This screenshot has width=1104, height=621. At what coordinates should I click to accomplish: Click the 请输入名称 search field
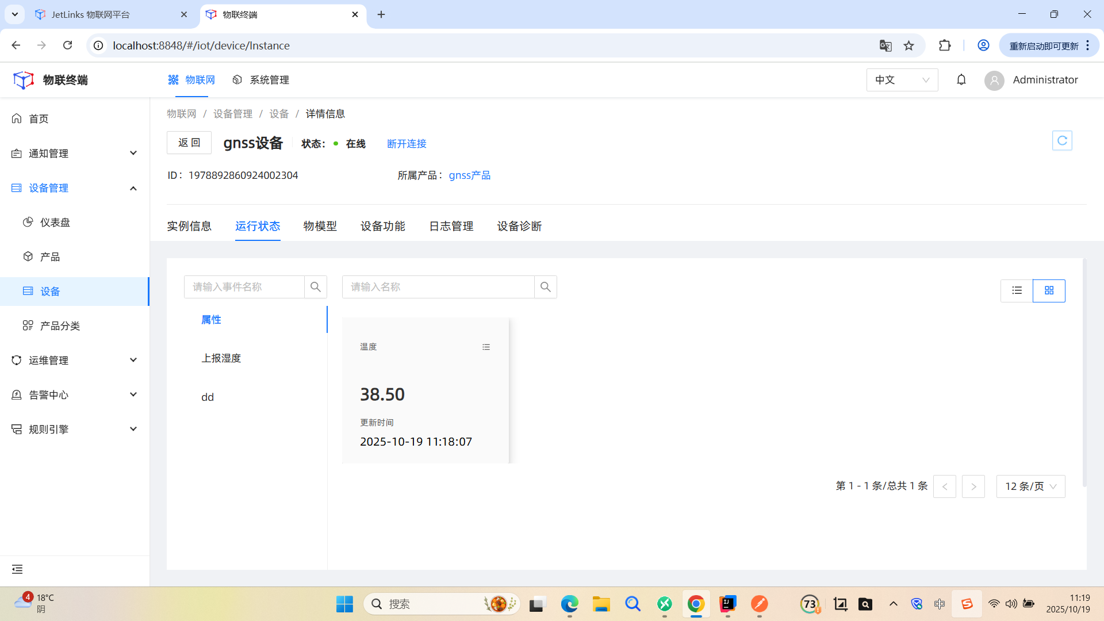[x=438, y=287]
